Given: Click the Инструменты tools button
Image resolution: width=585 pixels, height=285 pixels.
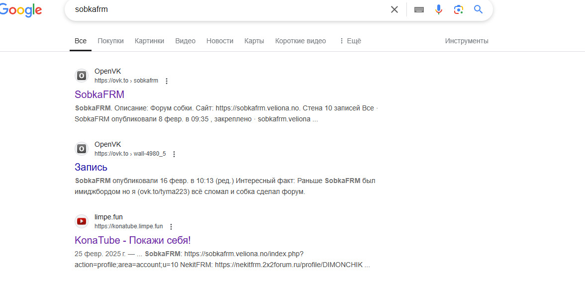Looking at the screenshot, I should (x=466, y=41).
